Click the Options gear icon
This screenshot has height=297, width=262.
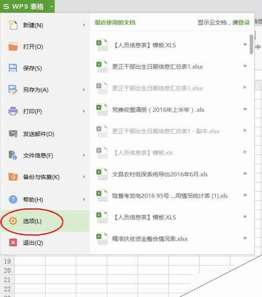click(13, 221)
